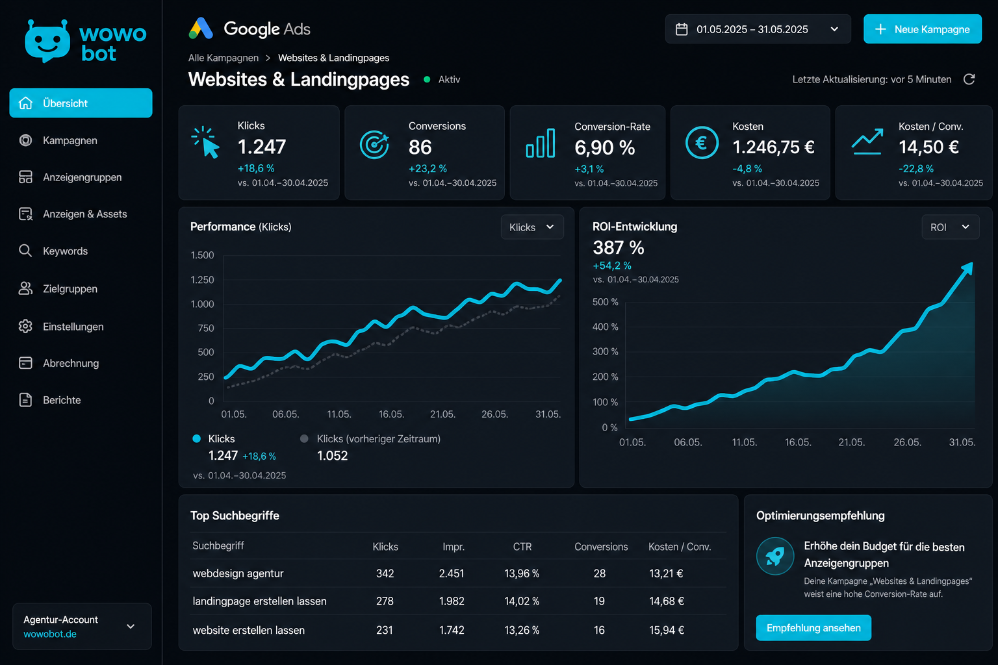Toggle the Klicks (vorheriger Zeitraum) legend dot
998x665 pixels.
304,438
